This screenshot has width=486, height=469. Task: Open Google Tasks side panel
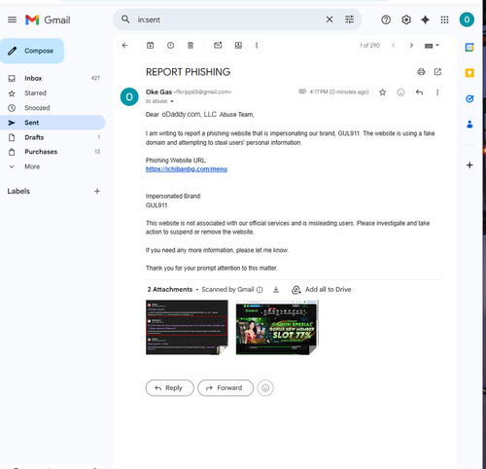pos(469,98)
